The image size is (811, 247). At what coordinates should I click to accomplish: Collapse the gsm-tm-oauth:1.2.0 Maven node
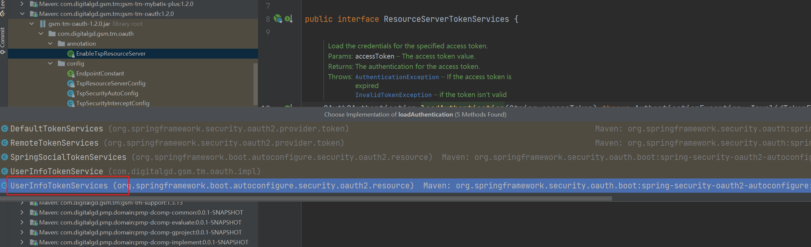(22, 14)
